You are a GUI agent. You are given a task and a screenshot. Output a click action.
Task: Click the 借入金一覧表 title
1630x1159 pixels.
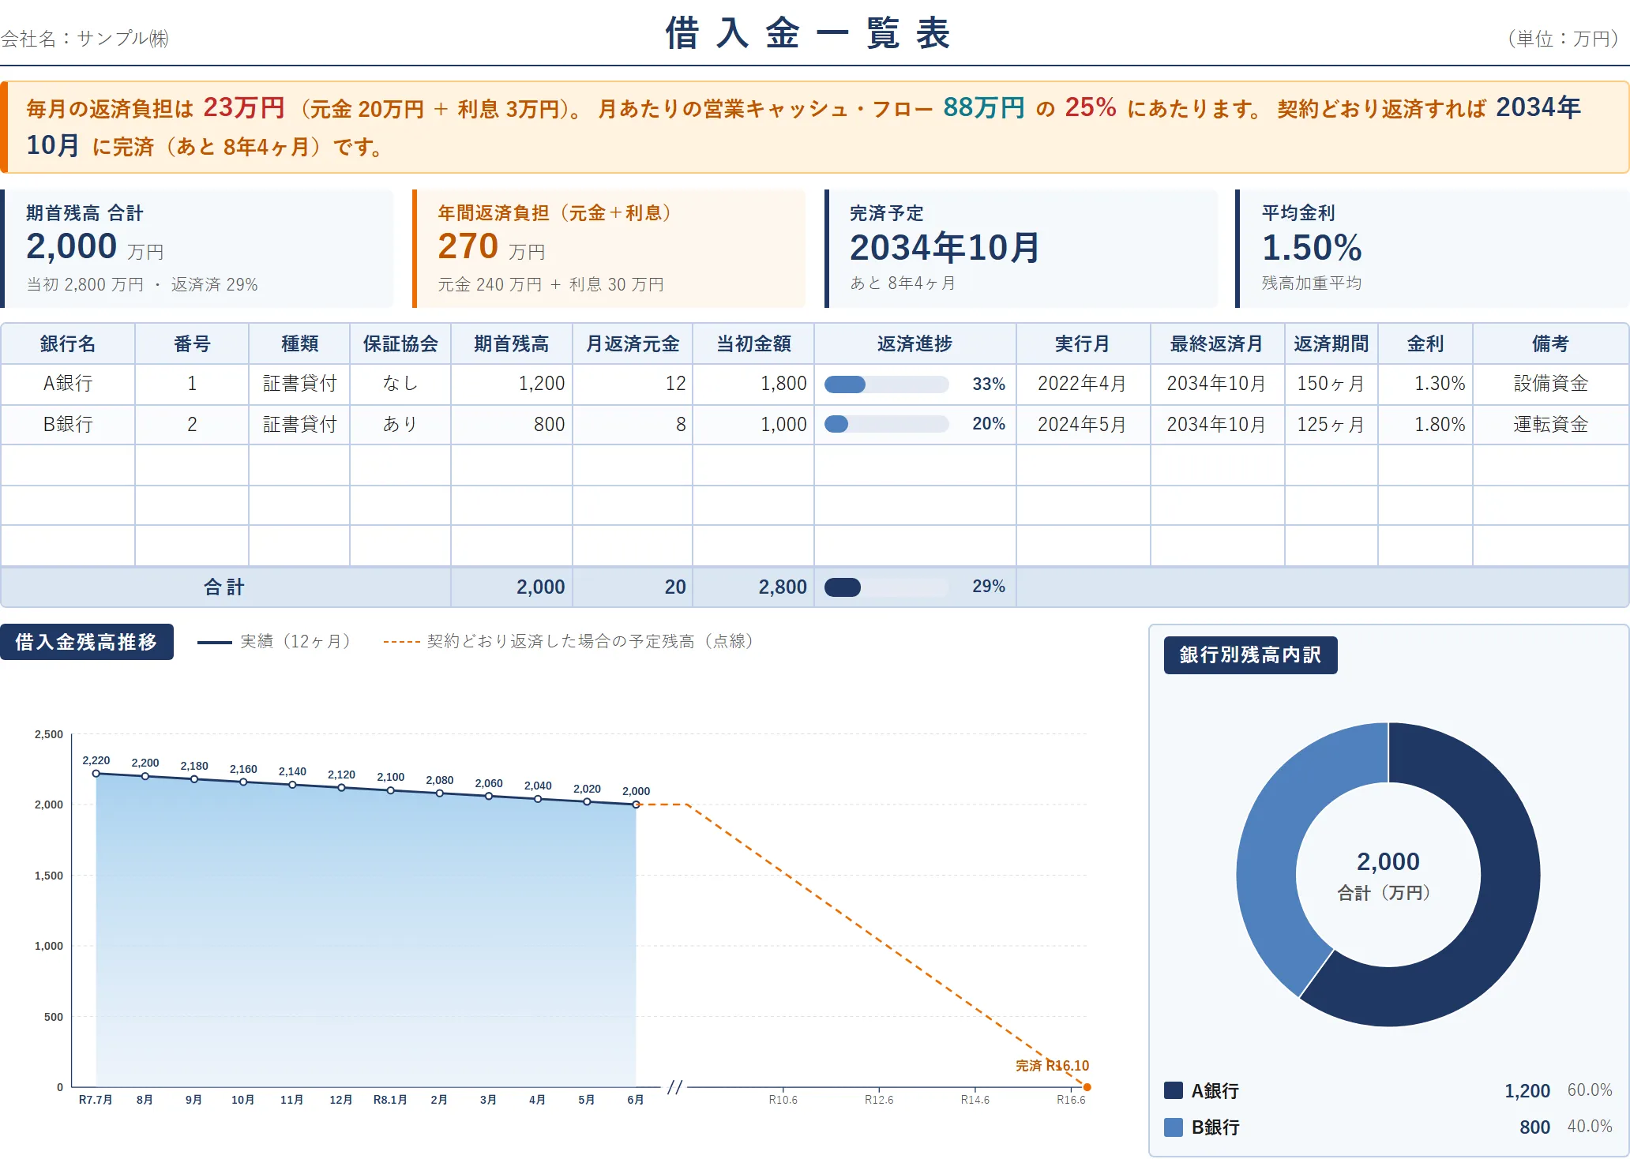[808, 34]
